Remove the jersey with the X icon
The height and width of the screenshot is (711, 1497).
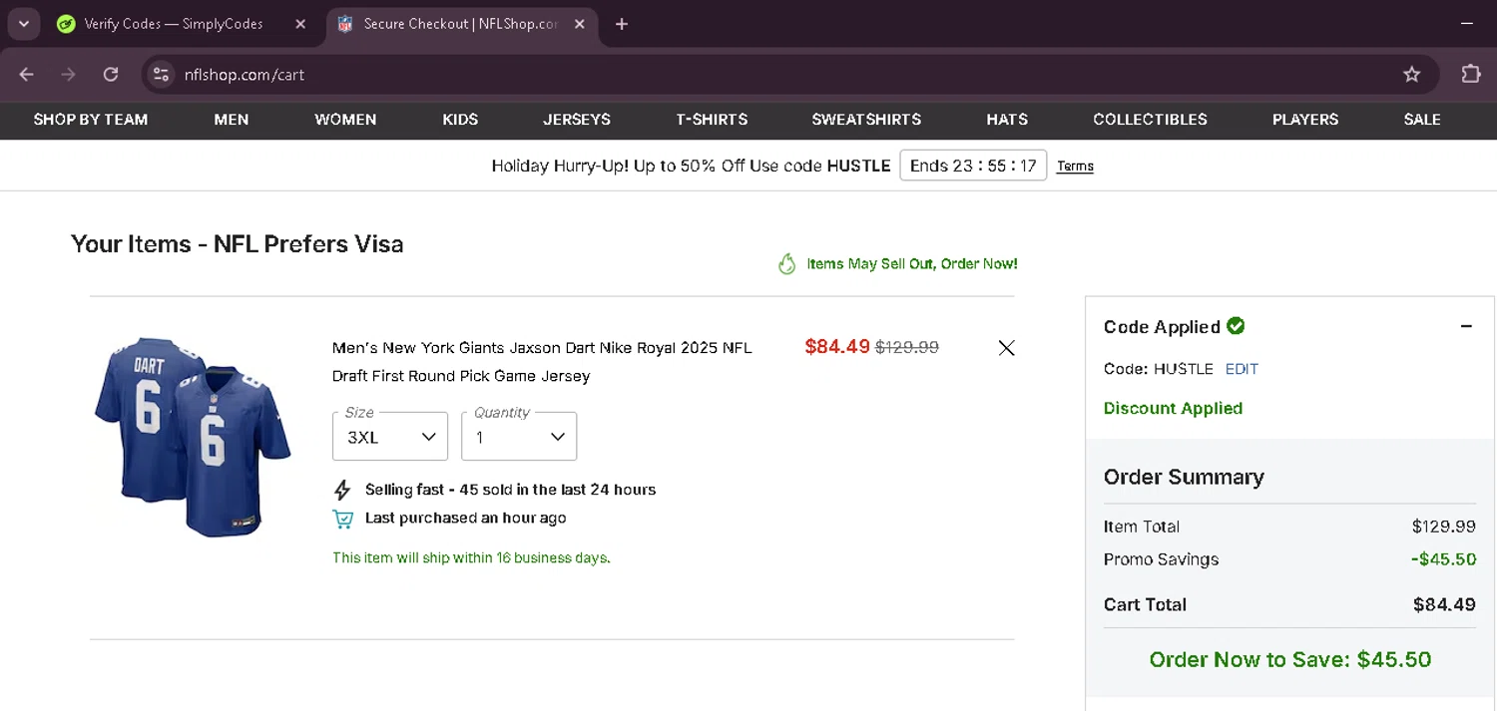pyautogui.click(x=1006, y=348)
